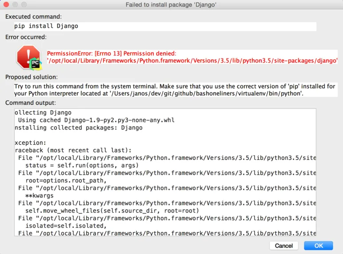Click the dialog title 'Failed to install package'
Screen dimensions: 343x254
point(171,4)
